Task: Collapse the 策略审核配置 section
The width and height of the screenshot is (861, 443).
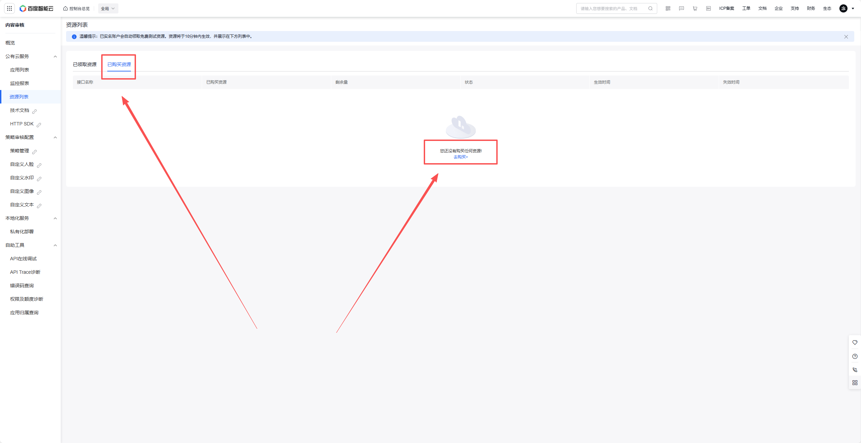Action: click(x=55, y=137)
